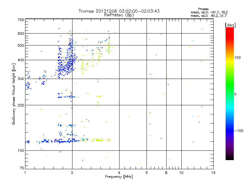Click the 'Phases' header text
The image size is (251, 188).
tap(203, 9)
